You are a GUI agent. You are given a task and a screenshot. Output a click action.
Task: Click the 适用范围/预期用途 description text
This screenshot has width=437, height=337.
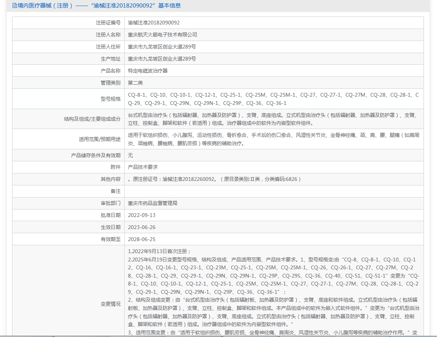[274, 139]
